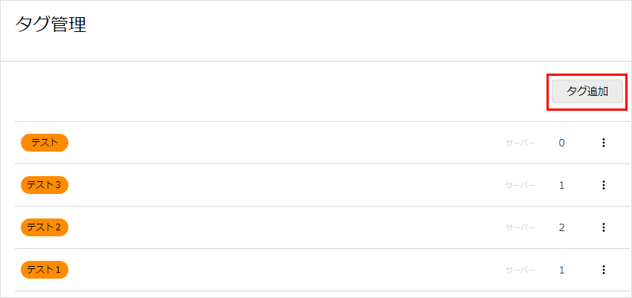
Task: Click the orange テスト3 tag badge
Action: click(x=45, y=185)
